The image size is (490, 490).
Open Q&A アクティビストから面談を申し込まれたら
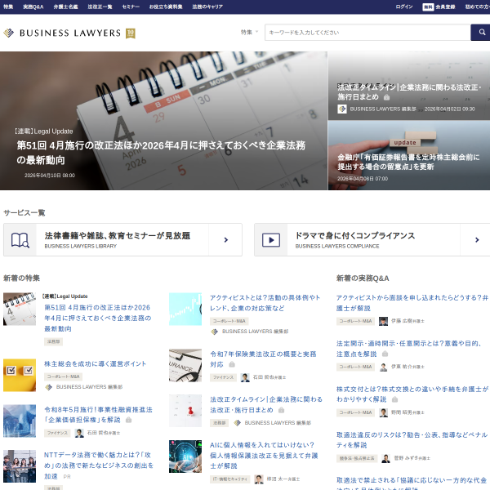click(412, 303)
